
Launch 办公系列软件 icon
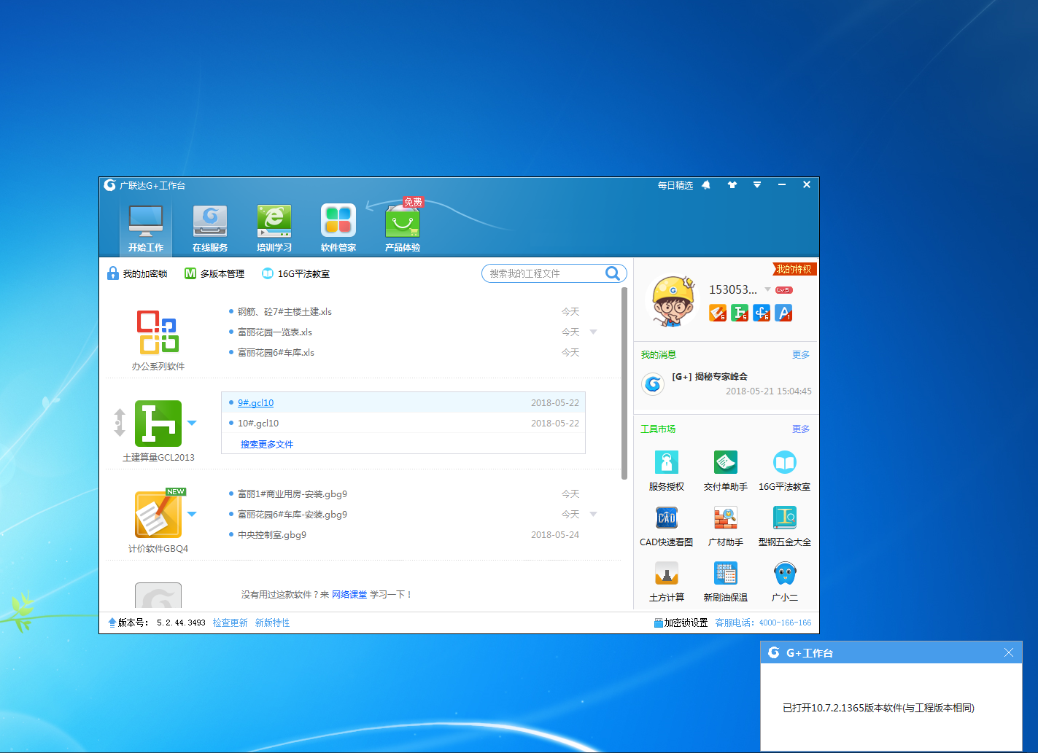(x=158, y=332)
